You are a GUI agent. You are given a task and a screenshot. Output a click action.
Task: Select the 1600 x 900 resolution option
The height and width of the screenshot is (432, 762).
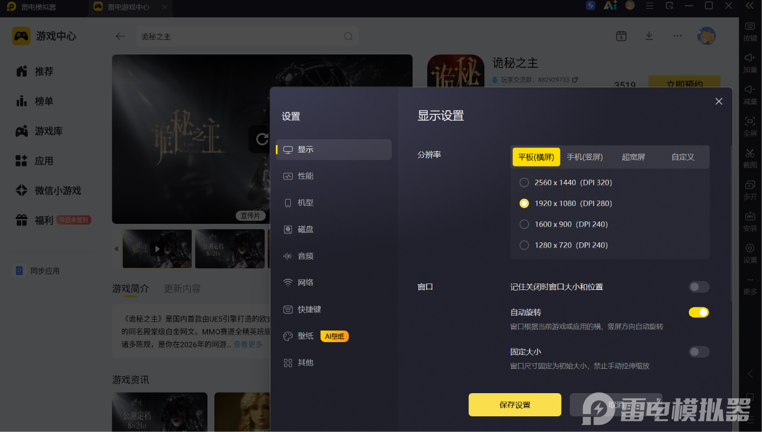(563, 224)
